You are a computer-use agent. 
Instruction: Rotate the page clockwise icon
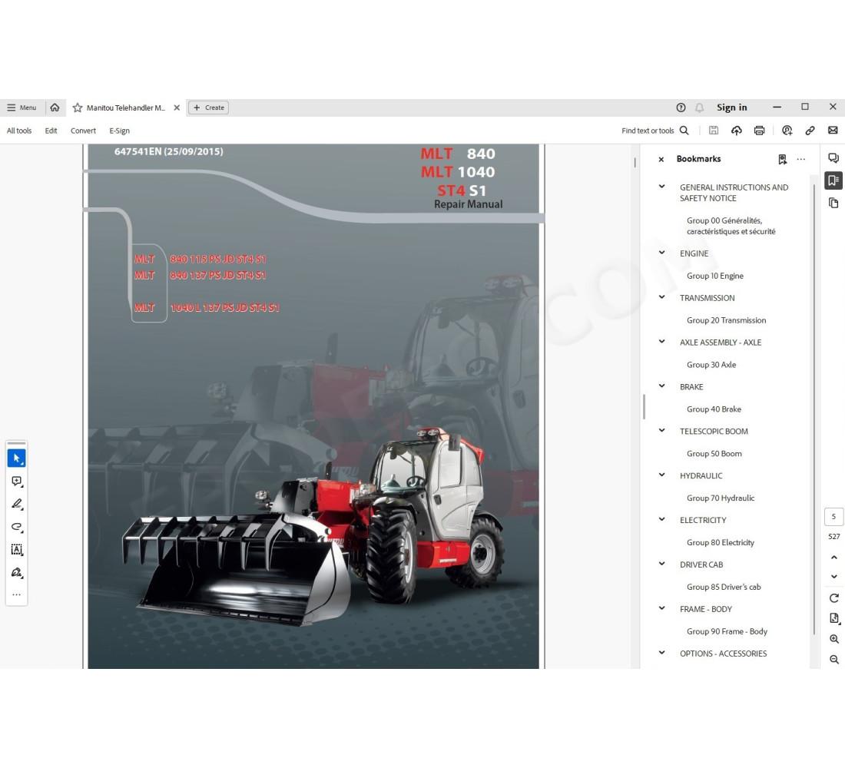point(833,598)
